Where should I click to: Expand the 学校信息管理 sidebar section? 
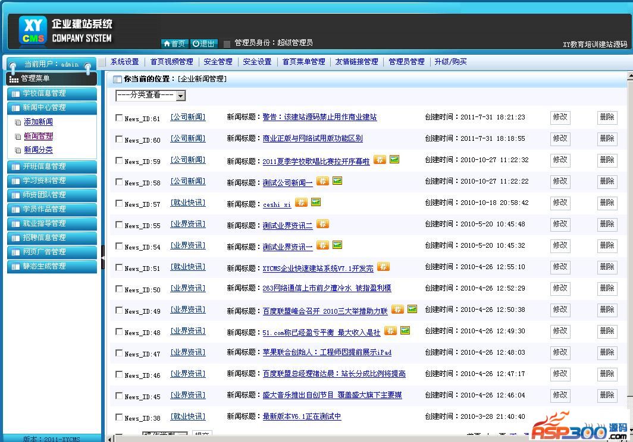point(52,93)
